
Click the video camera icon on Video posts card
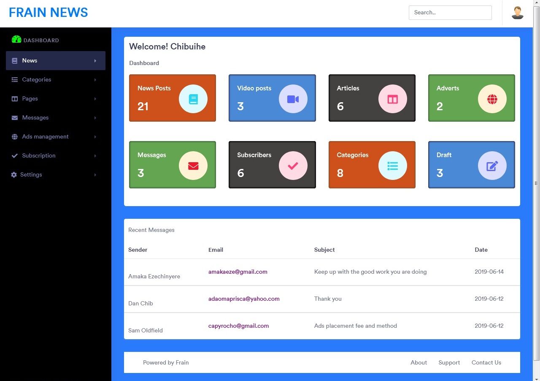coord(293,99)
